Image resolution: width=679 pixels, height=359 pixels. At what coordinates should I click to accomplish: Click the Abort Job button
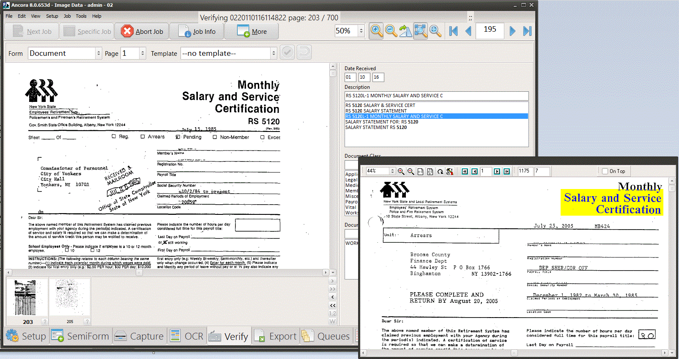(142, 31)
